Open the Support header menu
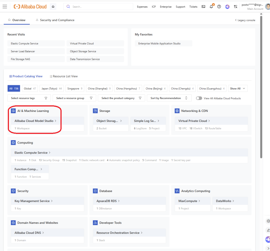The image size is (270, 251). click(x=180, y=7)
